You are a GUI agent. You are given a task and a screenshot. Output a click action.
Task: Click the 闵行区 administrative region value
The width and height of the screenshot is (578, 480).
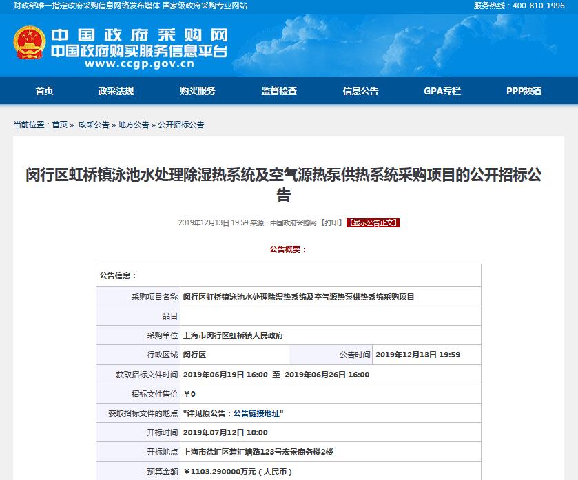coord(194,355)
